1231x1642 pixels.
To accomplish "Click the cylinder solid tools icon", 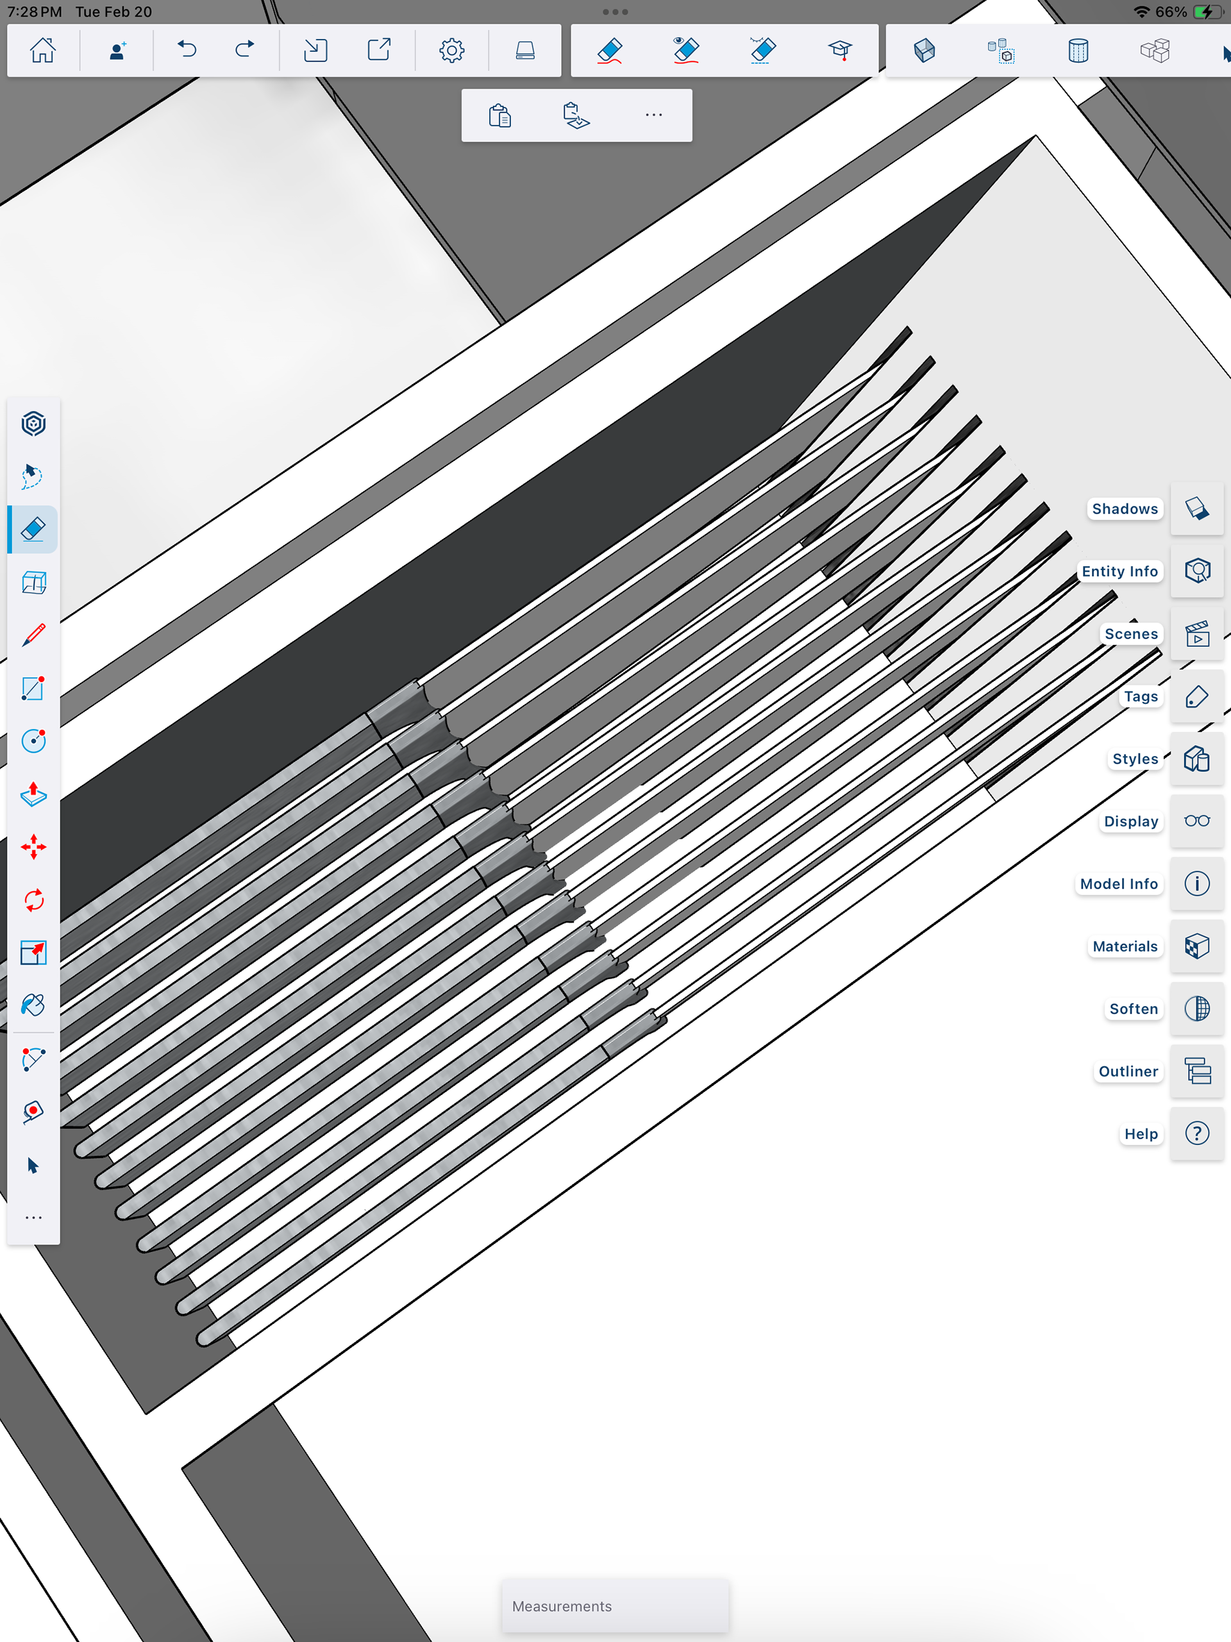I will (x=1078, y=51).
